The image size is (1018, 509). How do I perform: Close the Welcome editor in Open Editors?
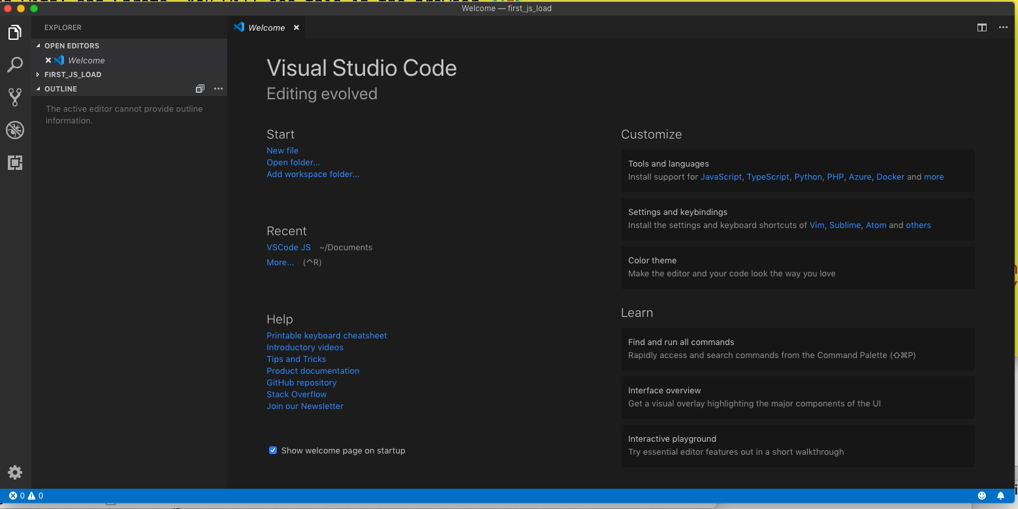pyautogui.click(x=48, y=60)
